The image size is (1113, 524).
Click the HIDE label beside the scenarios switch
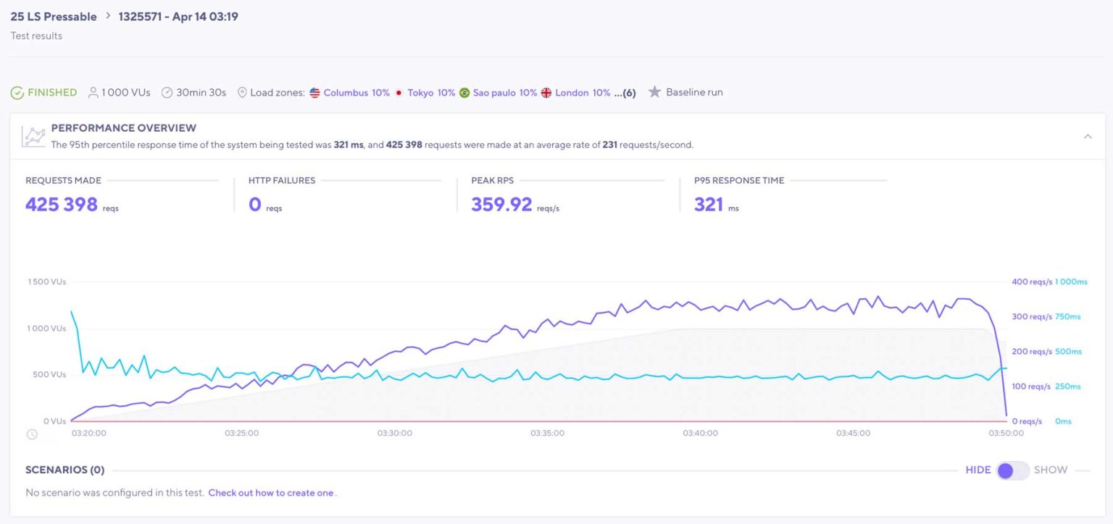(977, 470)
